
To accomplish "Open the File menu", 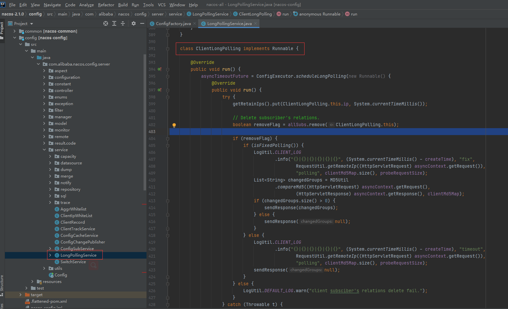I will tap(12, 5).
